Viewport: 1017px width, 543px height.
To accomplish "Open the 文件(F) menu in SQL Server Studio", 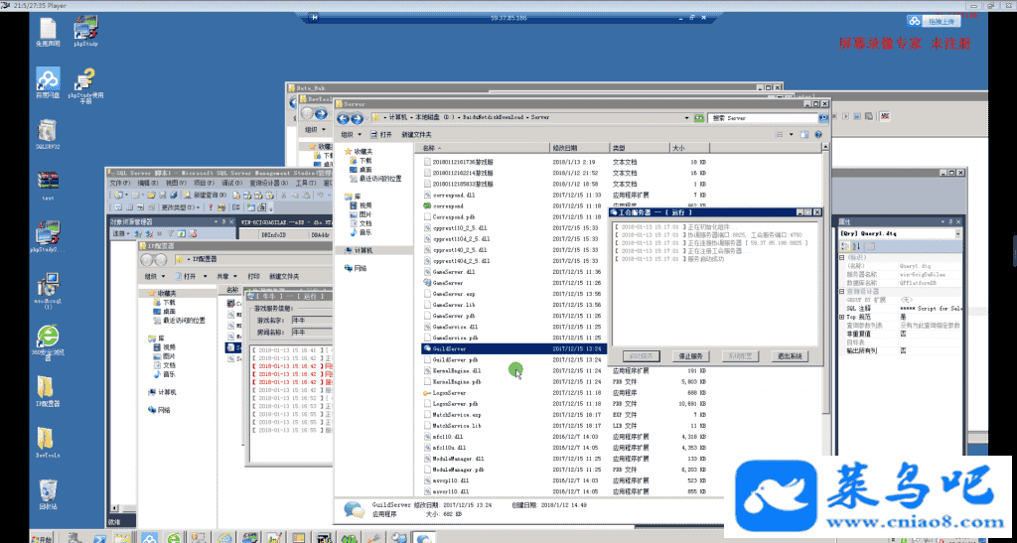I will 119,184.
